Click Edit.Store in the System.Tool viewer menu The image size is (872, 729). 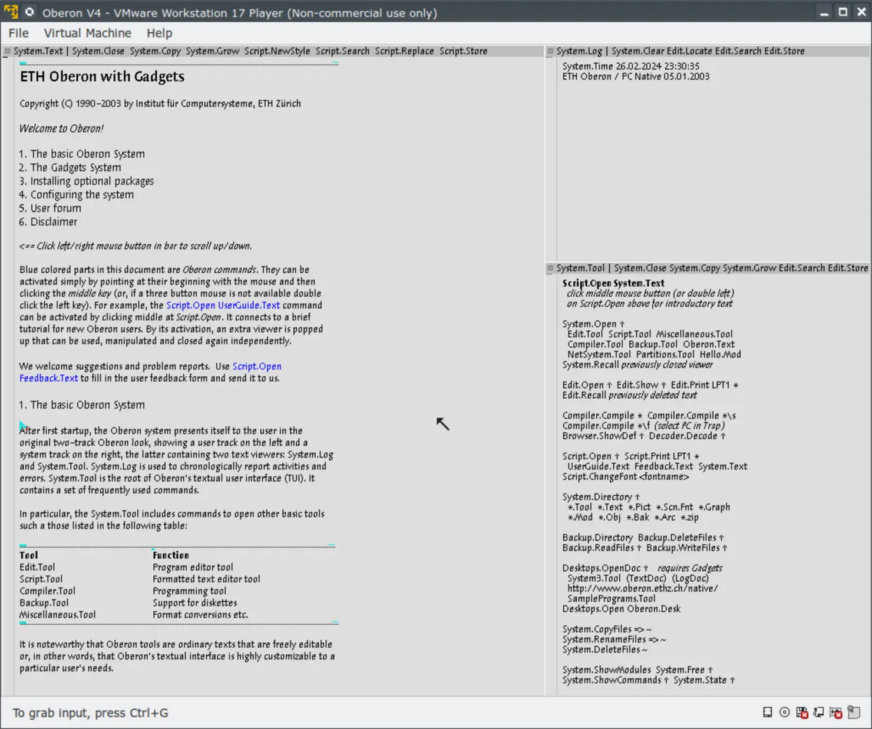(x=848, y=268)
